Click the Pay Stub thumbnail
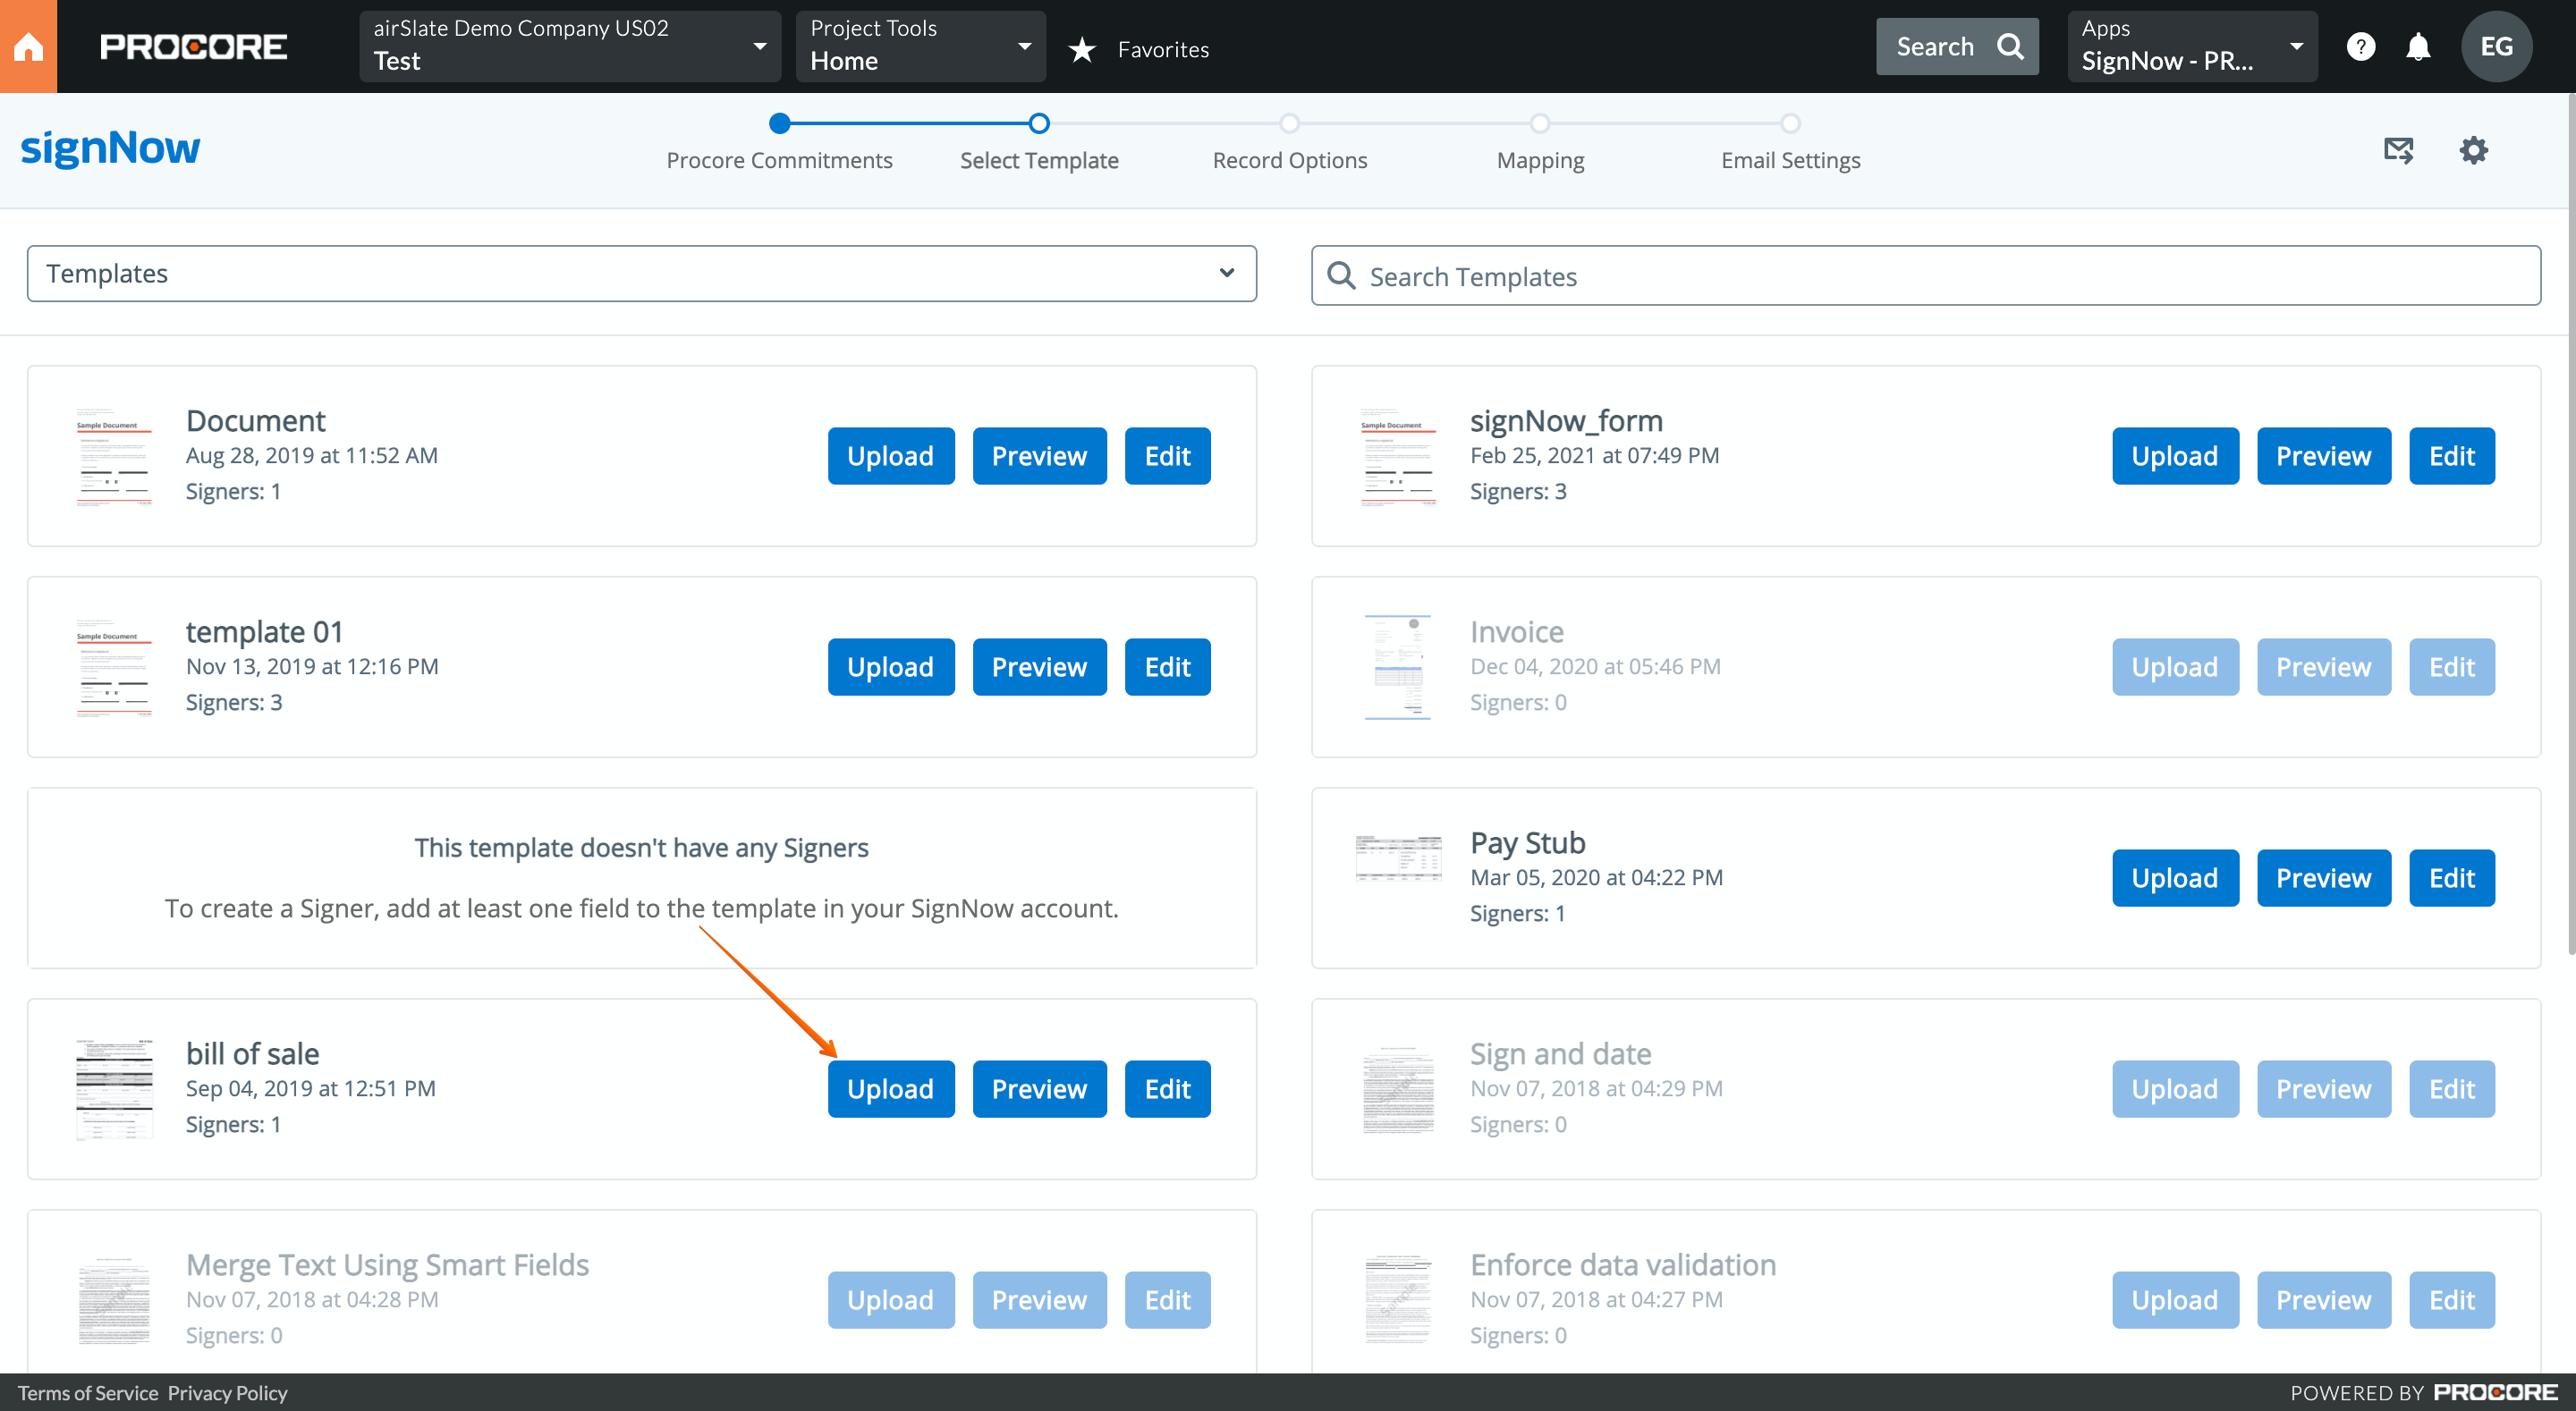 point(1398,858)
